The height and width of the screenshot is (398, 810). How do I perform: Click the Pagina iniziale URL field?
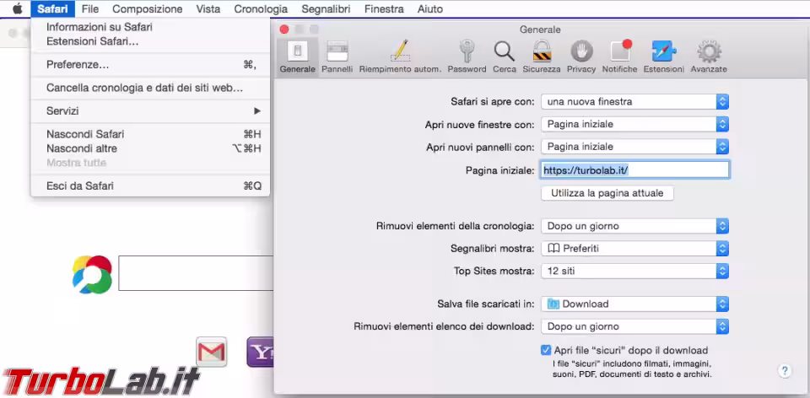[634, 169]
